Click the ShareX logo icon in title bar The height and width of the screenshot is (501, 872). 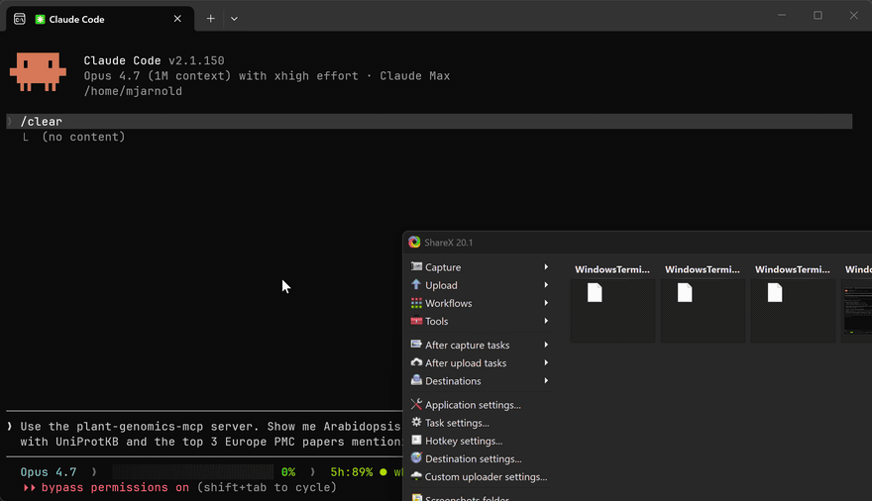[414, 243]
